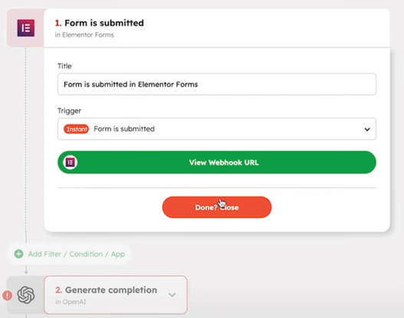Viewport: 404px width, 318px height.
Task: Expand the Generate completion step chevron
Action: [172, 294]
